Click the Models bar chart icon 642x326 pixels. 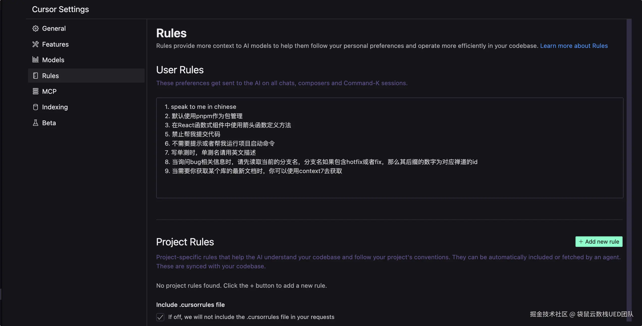(x=36, y=60)
